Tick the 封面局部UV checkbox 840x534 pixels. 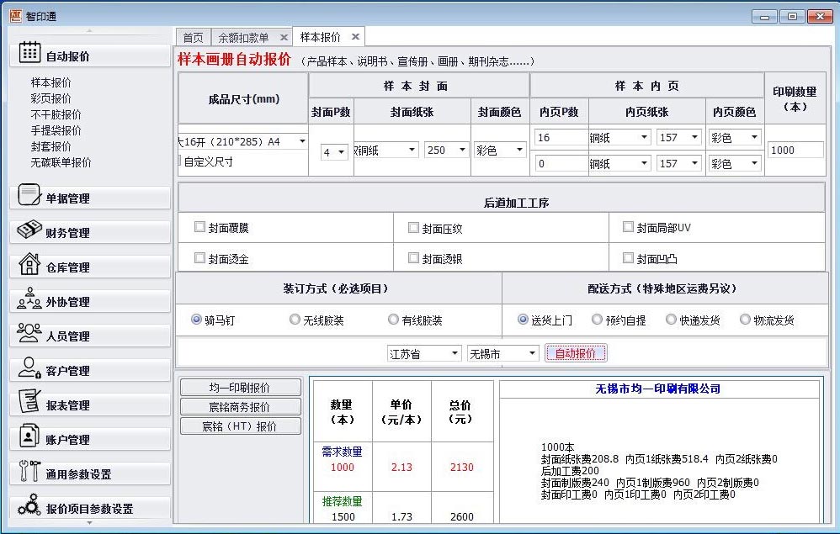628,227
